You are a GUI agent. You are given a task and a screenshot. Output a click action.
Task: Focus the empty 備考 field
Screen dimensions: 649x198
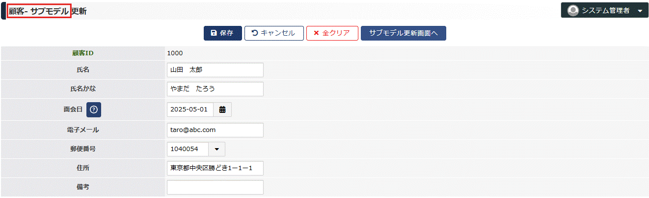pos(215,187)
